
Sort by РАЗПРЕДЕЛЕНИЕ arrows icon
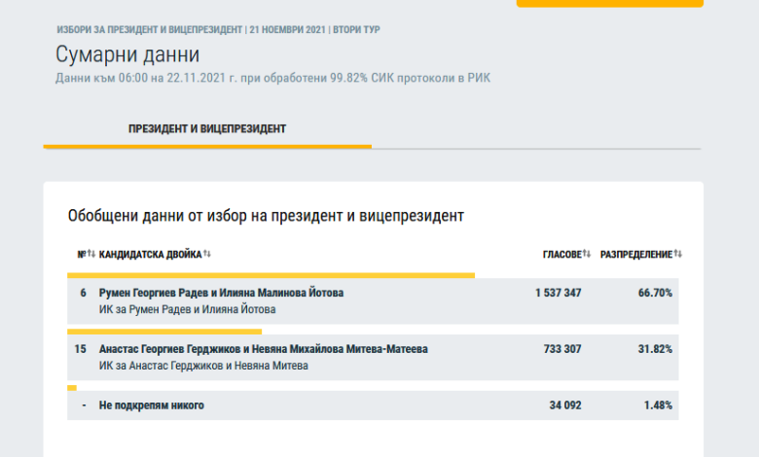point(677,254)
